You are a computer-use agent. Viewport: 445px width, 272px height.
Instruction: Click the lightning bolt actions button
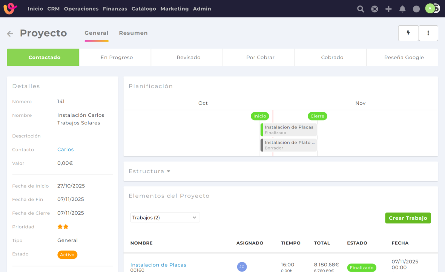tap(408, 33)
